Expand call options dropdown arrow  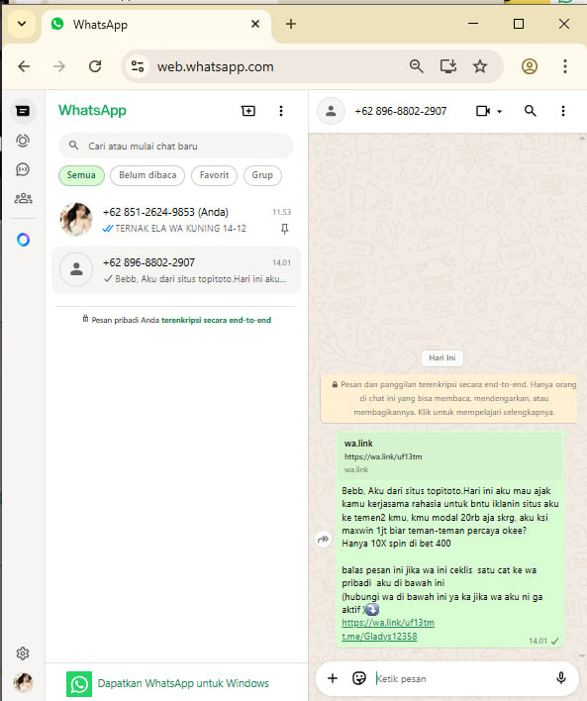point(500,111)
